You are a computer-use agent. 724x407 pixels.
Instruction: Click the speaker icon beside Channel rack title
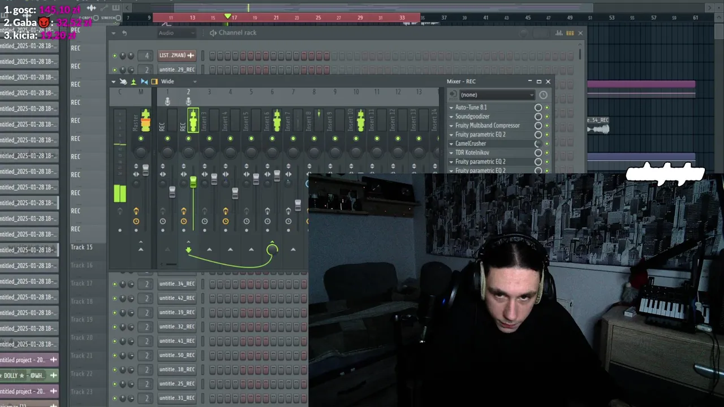pos(213,33)
